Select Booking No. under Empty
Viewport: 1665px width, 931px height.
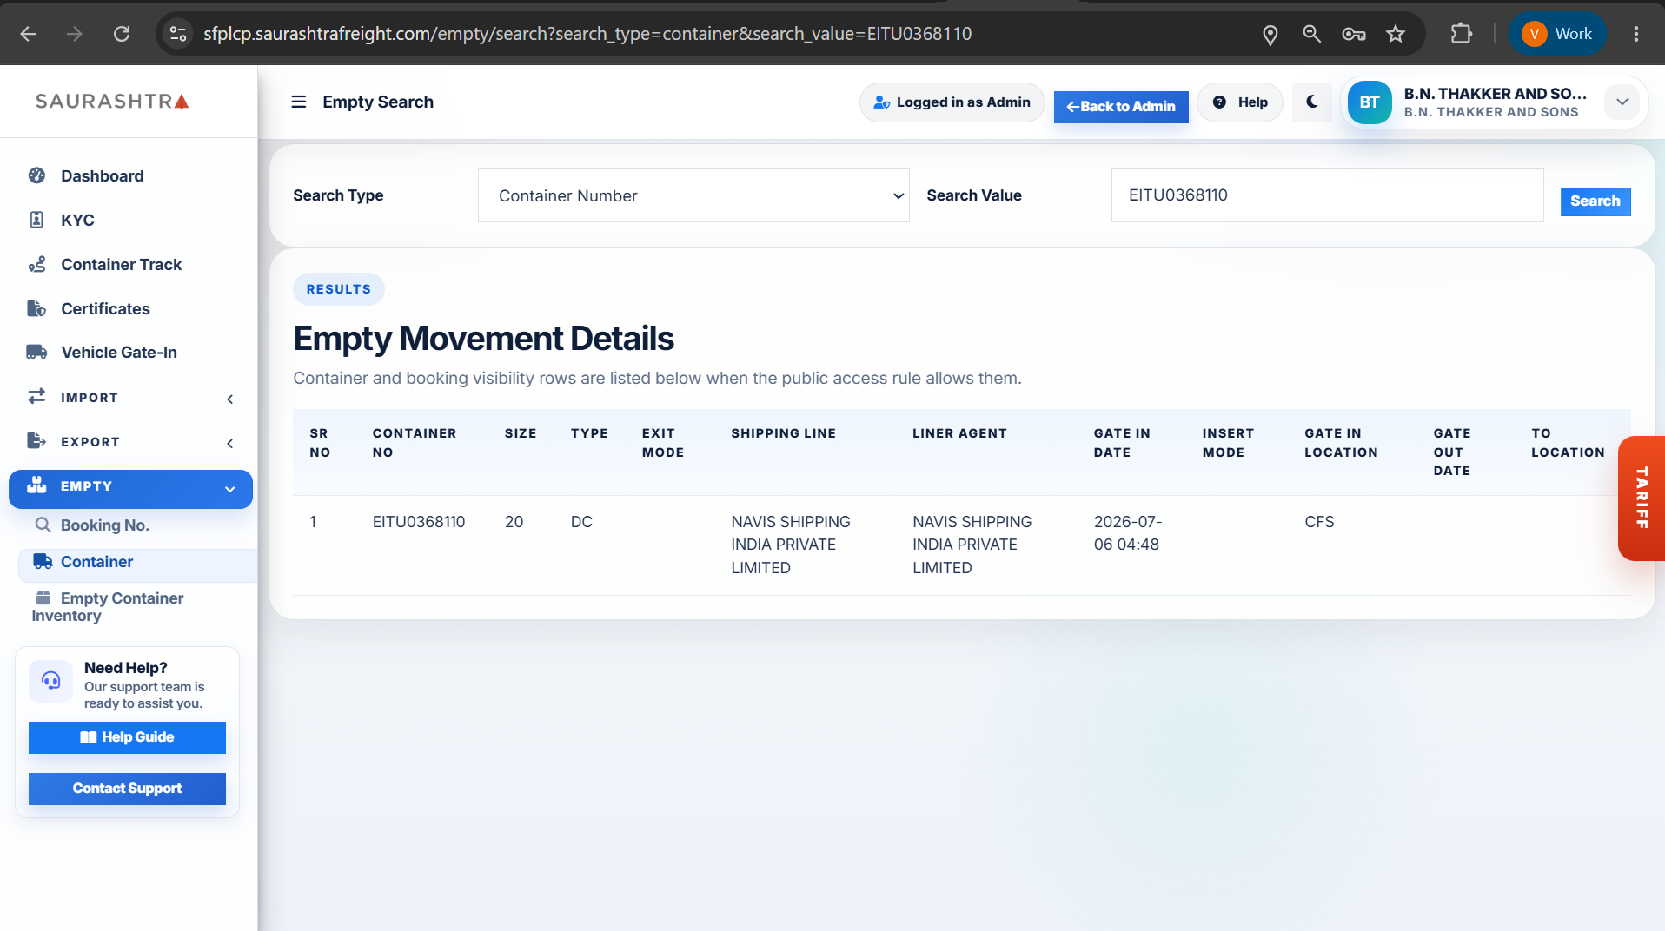tap(104, 525)
